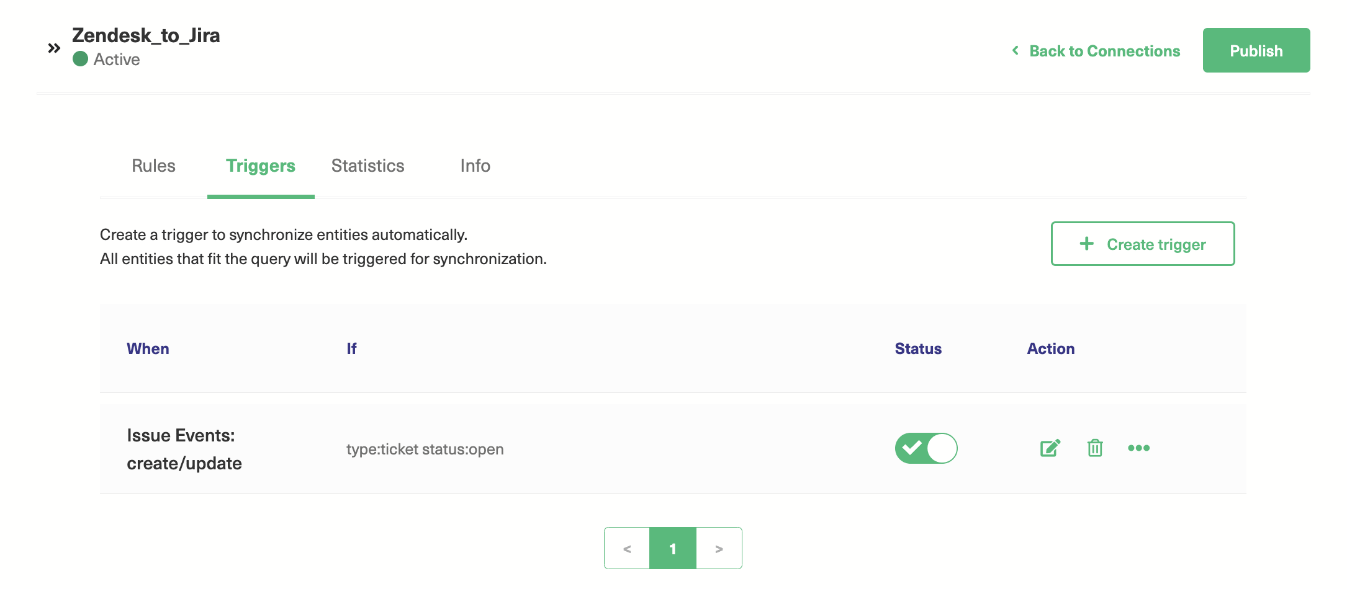Toggle the trigger status switch off
Image resolution: width=1347 pixels, height=589 pixels.
pyautogui.click(x=926, y=448)
